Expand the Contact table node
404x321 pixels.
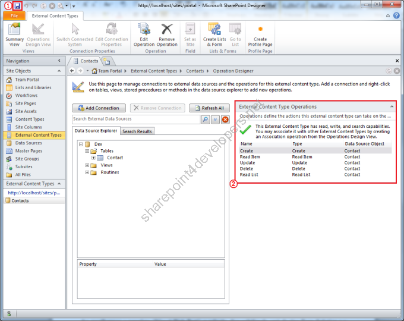click(93, 158)
